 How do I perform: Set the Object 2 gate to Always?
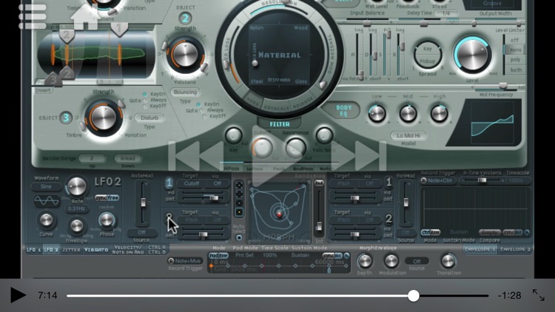(x=201, y=110)
